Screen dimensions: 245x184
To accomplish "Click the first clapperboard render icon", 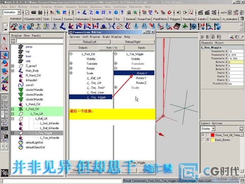I will pos(201,13).
